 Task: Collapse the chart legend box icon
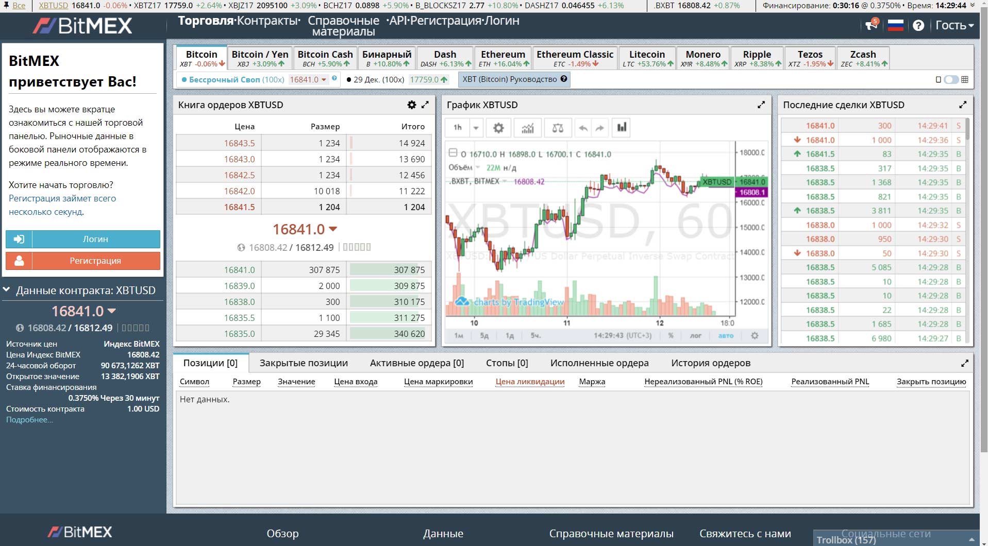(x=453, y=152)
